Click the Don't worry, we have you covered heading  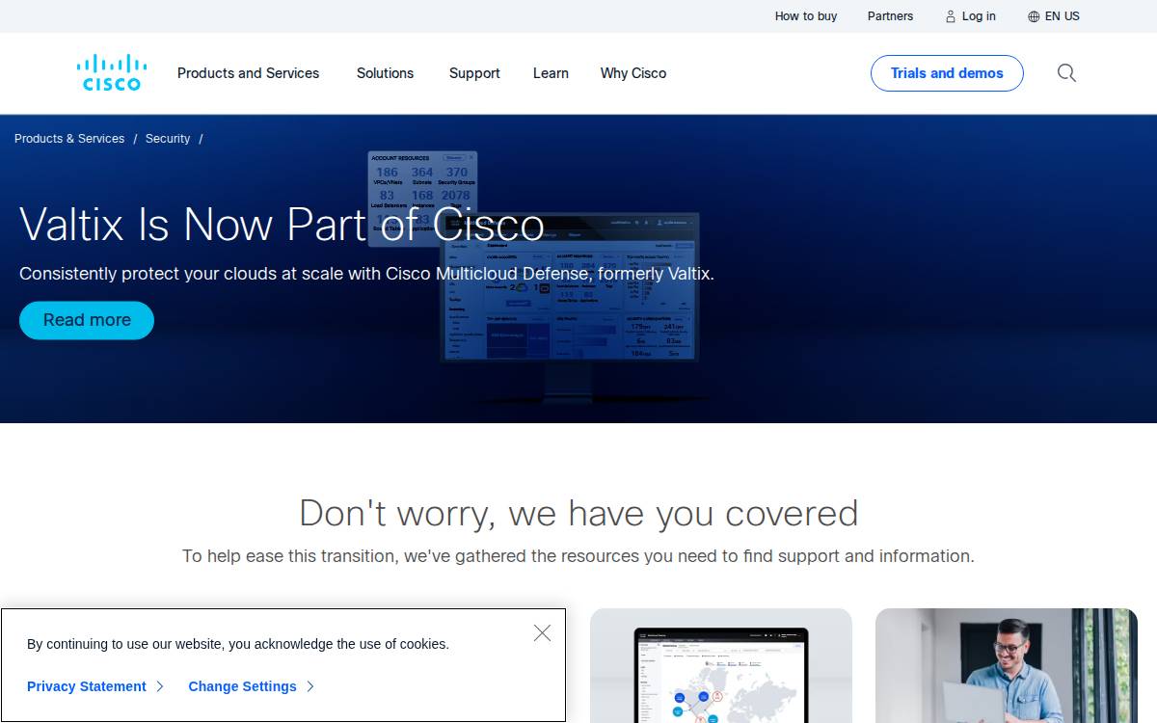[578, 513]
